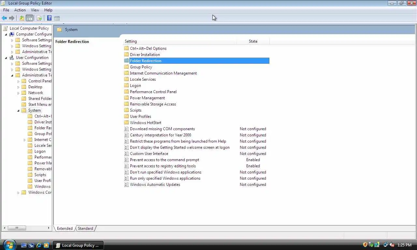
Task: Click the taskbar clock showing 1:25 PM
Action: (404, 245)
